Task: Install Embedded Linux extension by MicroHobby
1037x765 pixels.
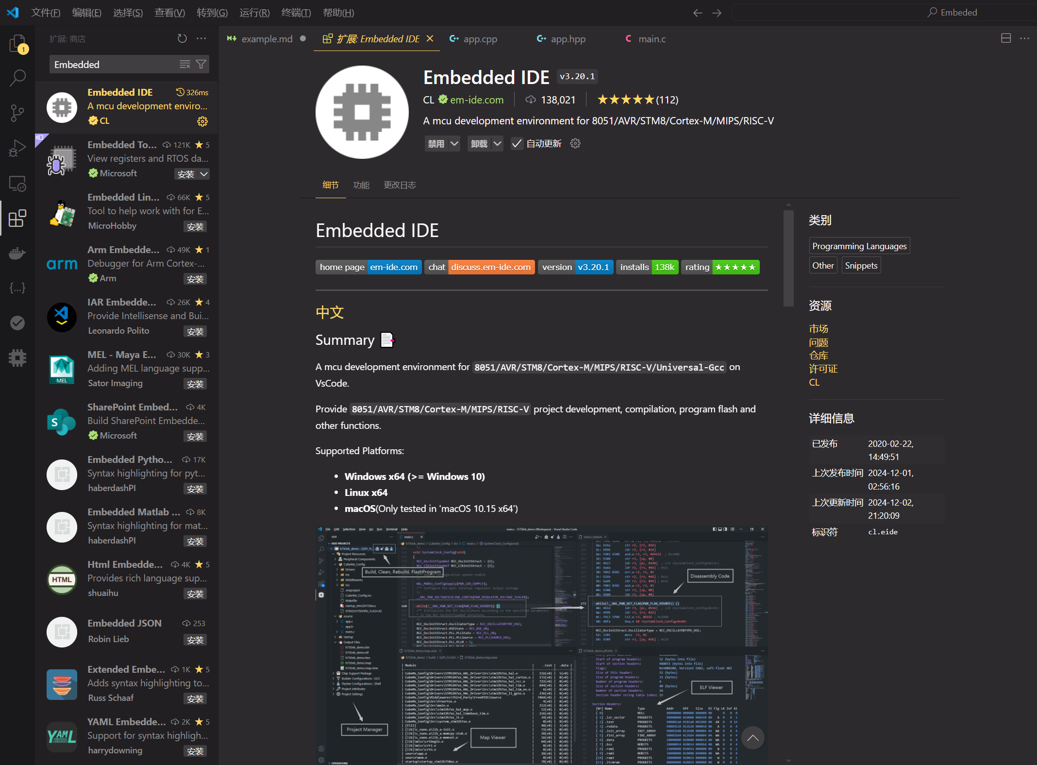Action: point(195,227)
